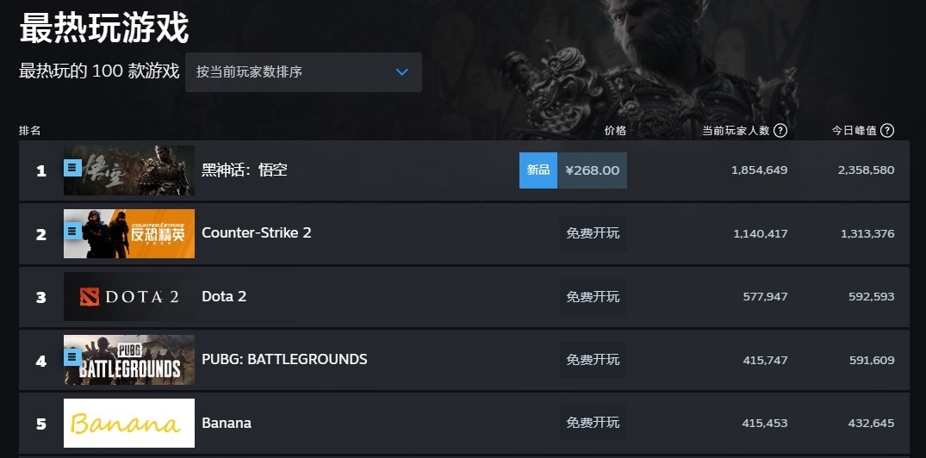
Task: Click 免费开玩 for PUBG: BATTLEGROUNDS
Action: (593, 360)
